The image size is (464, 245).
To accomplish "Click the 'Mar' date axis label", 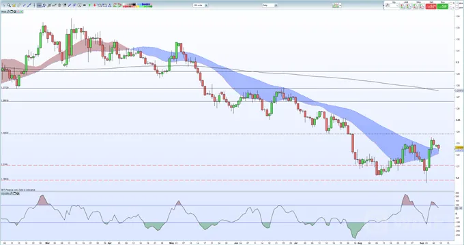I will (47, 243).
